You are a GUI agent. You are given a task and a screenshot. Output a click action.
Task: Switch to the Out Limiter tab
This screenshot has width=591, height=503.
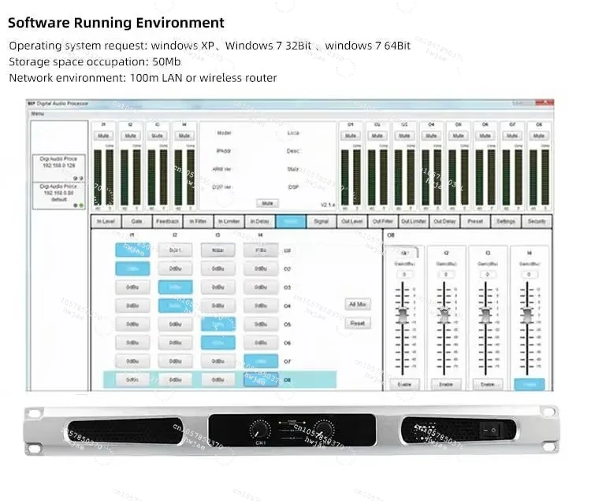click(414, 221)
